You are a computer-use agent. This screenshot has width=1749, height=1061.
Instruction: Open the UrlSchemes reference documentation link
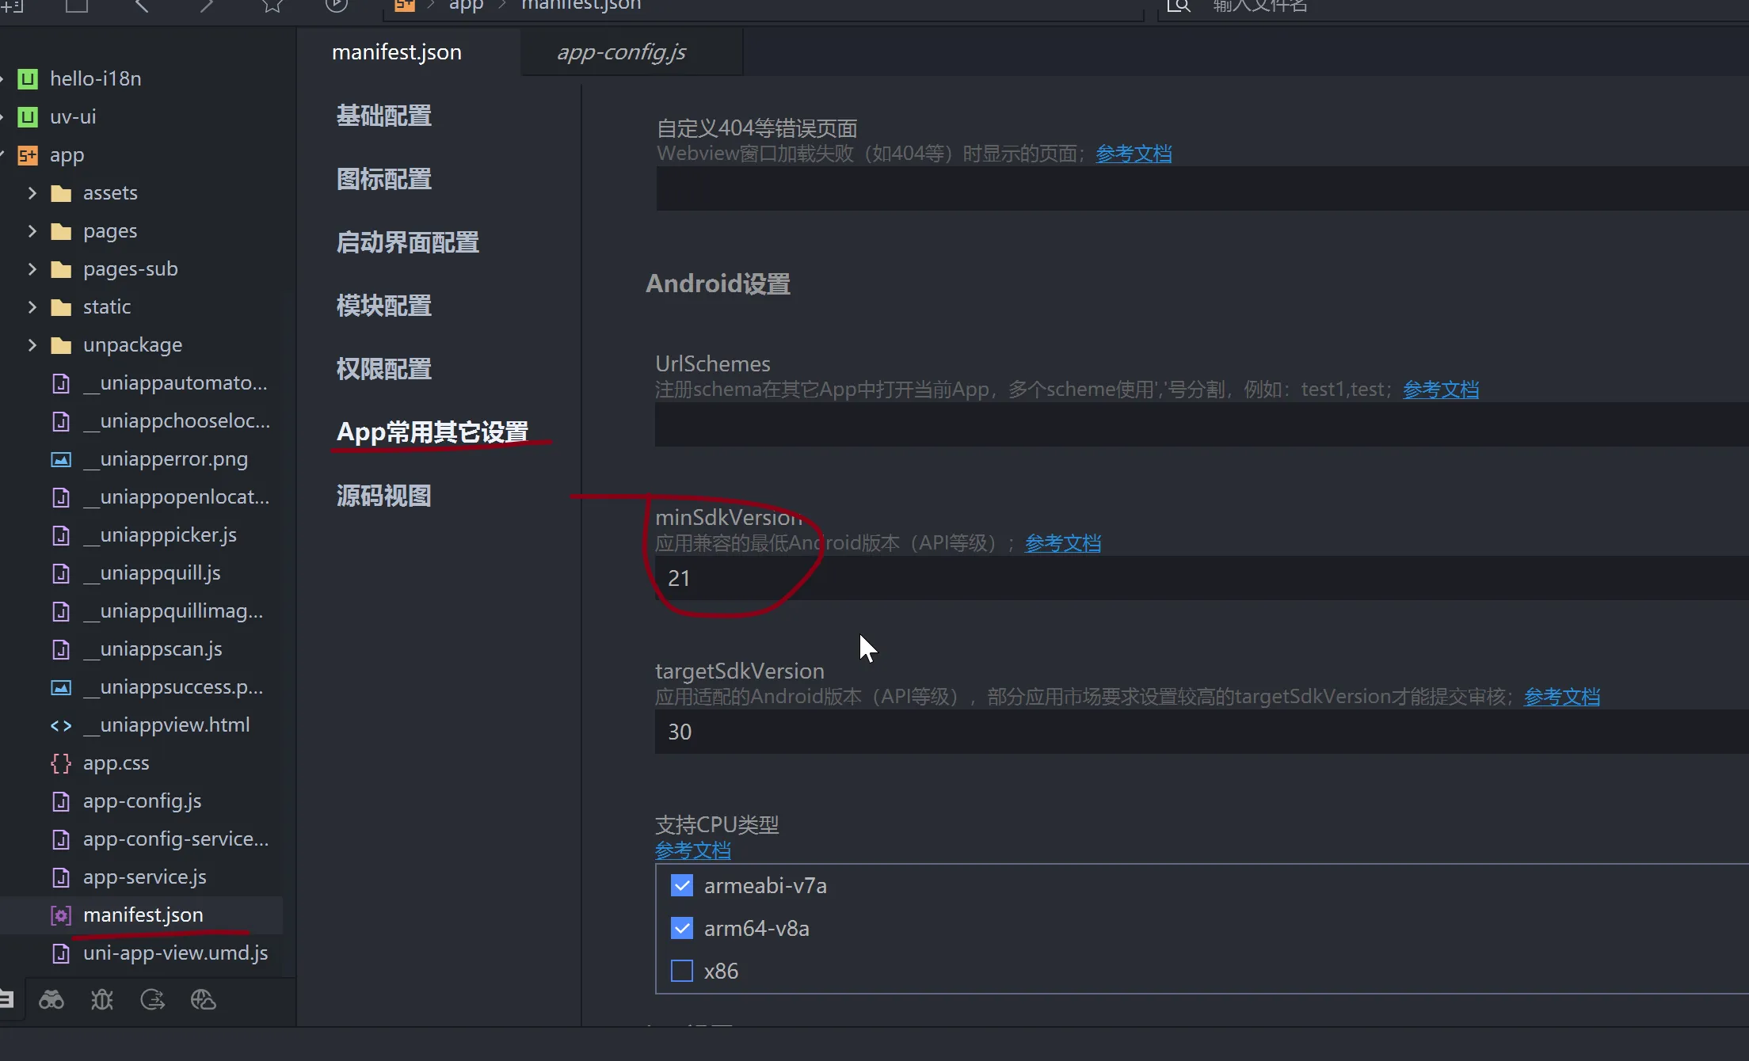1441,389
